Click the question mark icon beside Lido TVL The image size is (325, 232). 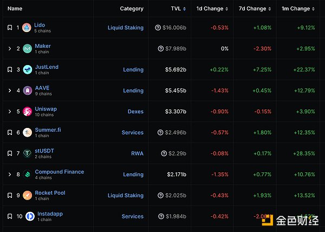(x=158, y=28)
